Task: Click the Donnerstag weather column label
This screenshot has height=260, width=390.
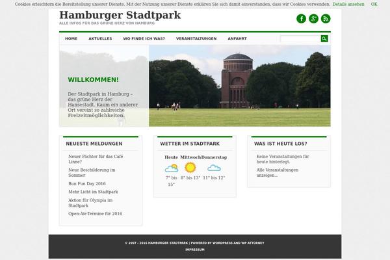Action: click(214, 157)
